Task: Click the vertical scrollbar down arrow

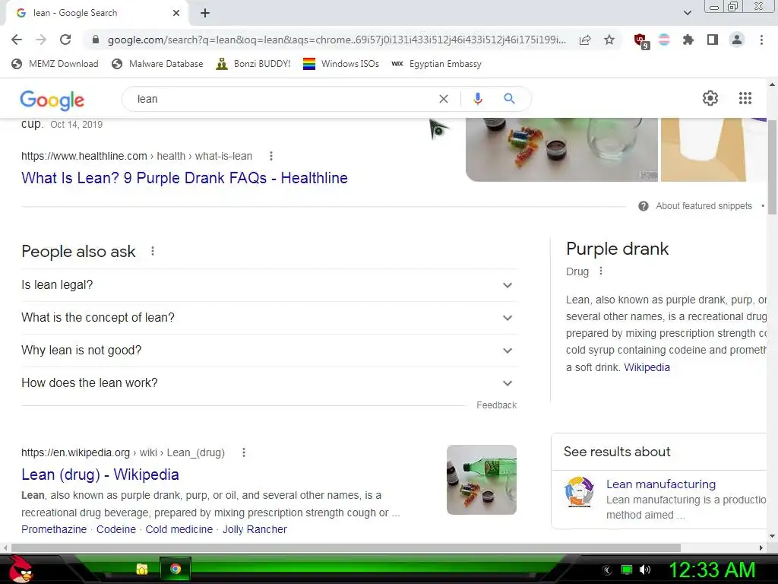Action: pyautogui.click(x=772, y=536)
